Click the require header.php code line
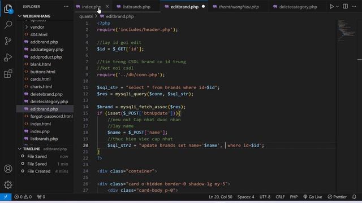The image size is (362, 203). [137, 30]
